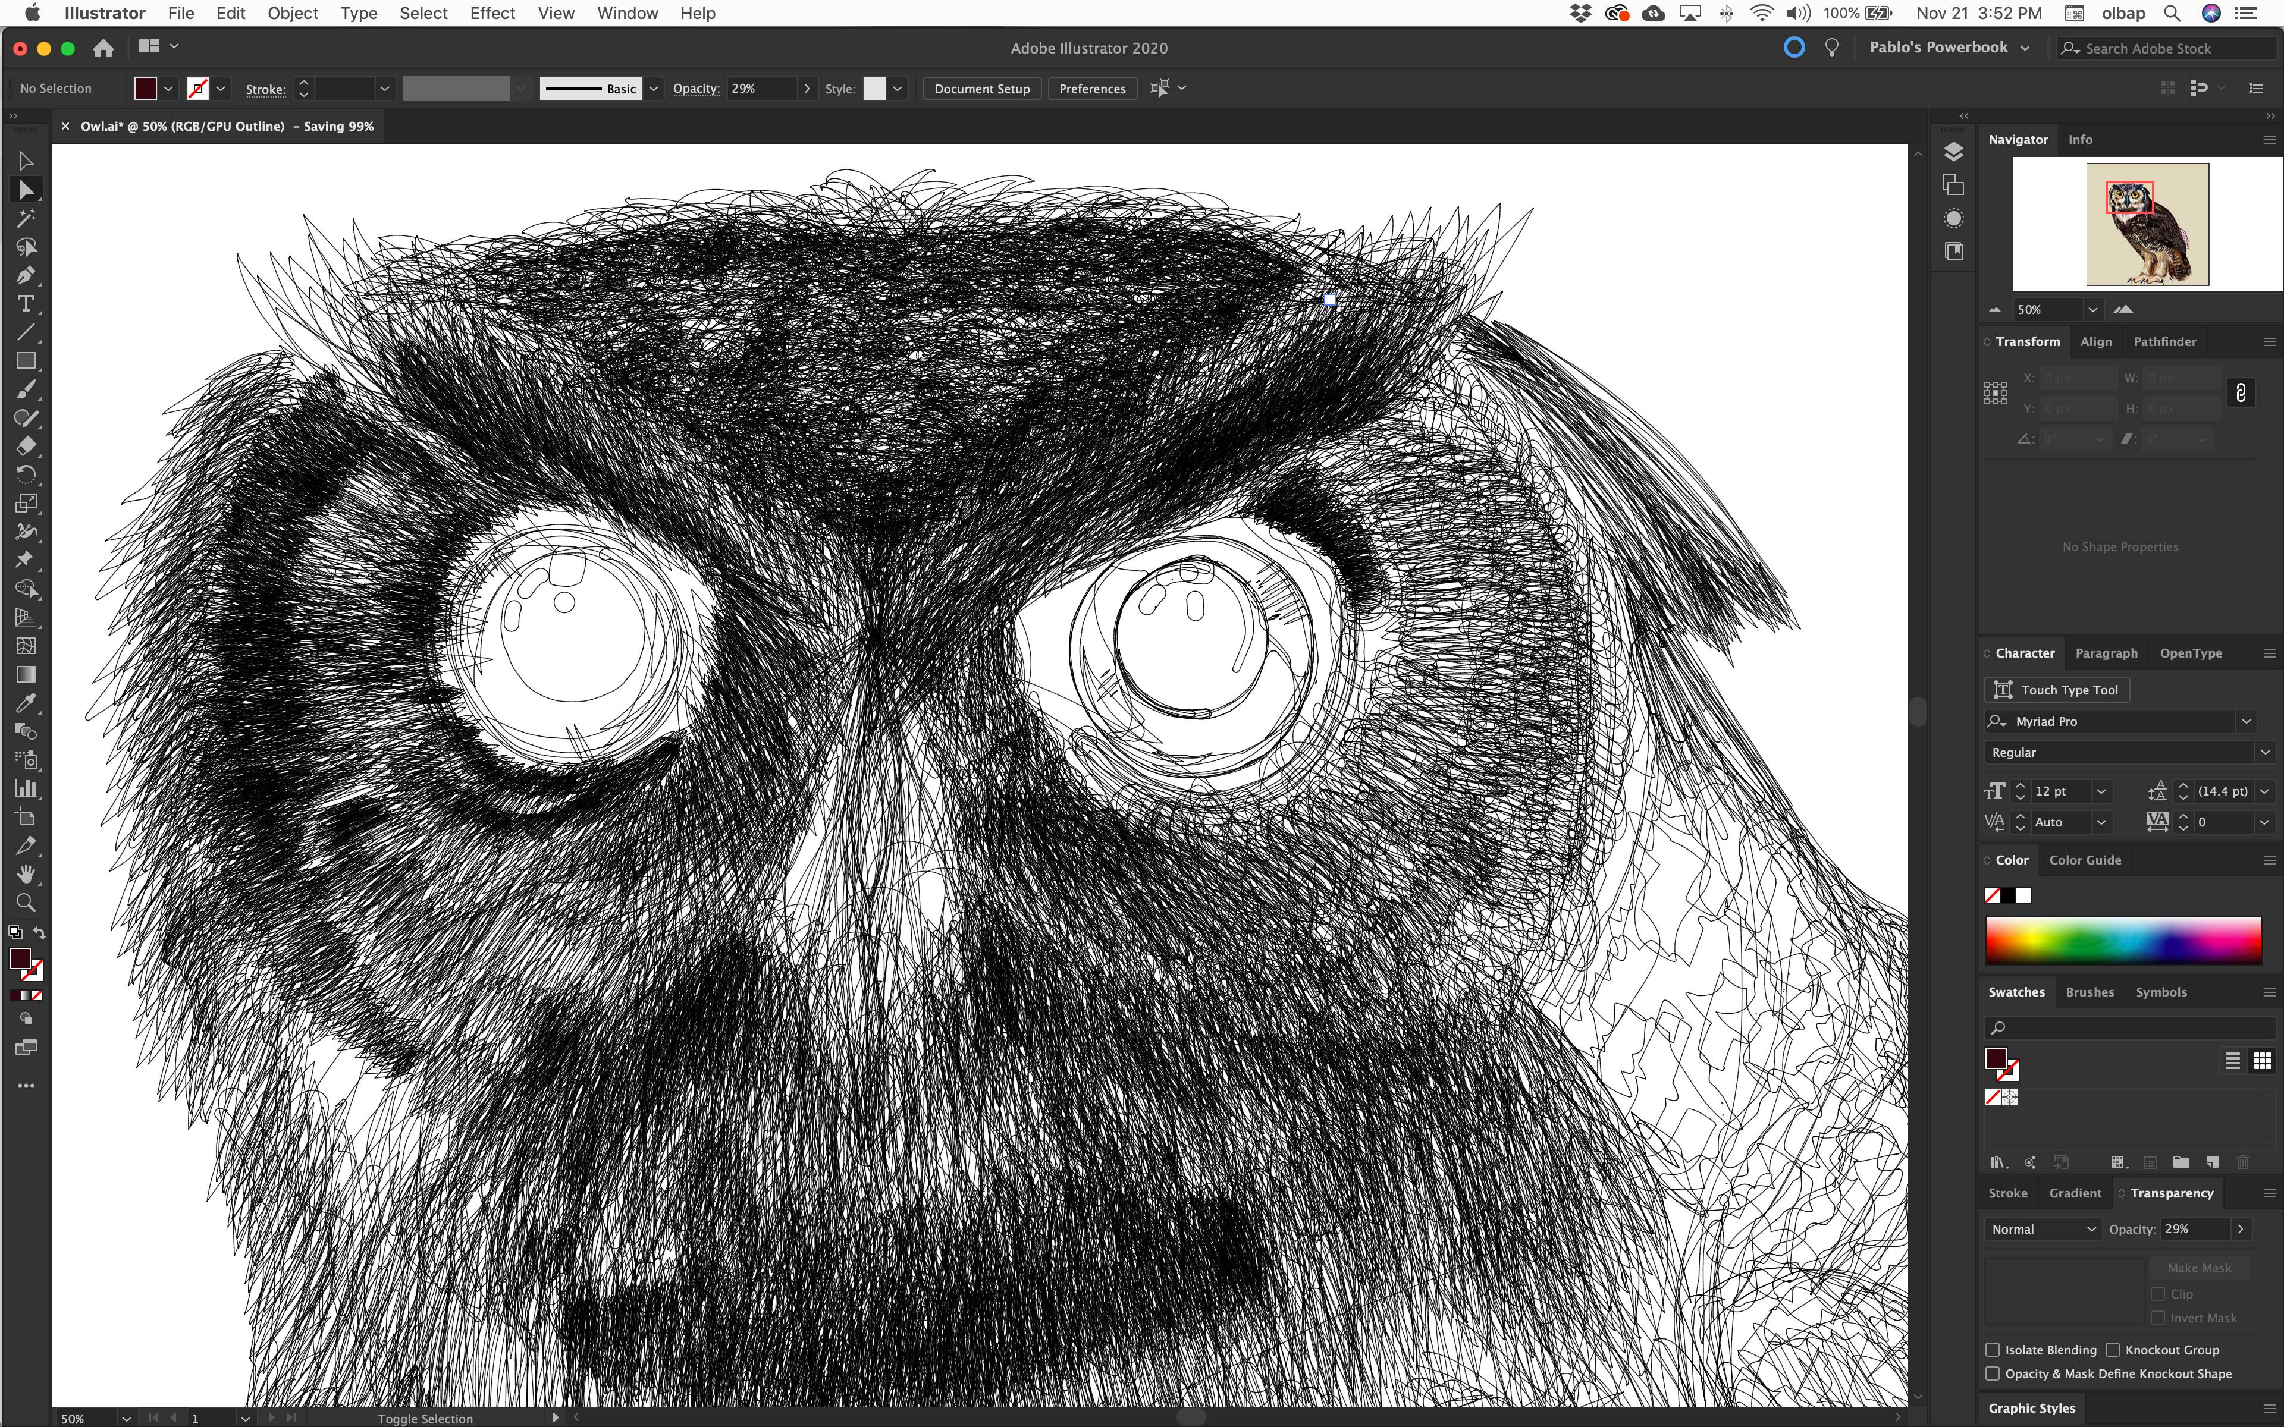Enable the Knockout Group checkbox
The height and width of the screenshot is (1427, 2284).
pos(2113,1350)
